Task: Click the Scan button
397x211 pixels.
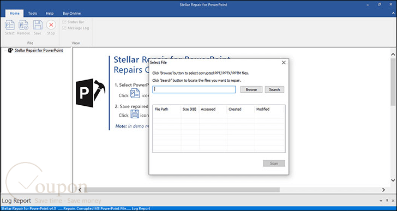Action: [274, 164]
